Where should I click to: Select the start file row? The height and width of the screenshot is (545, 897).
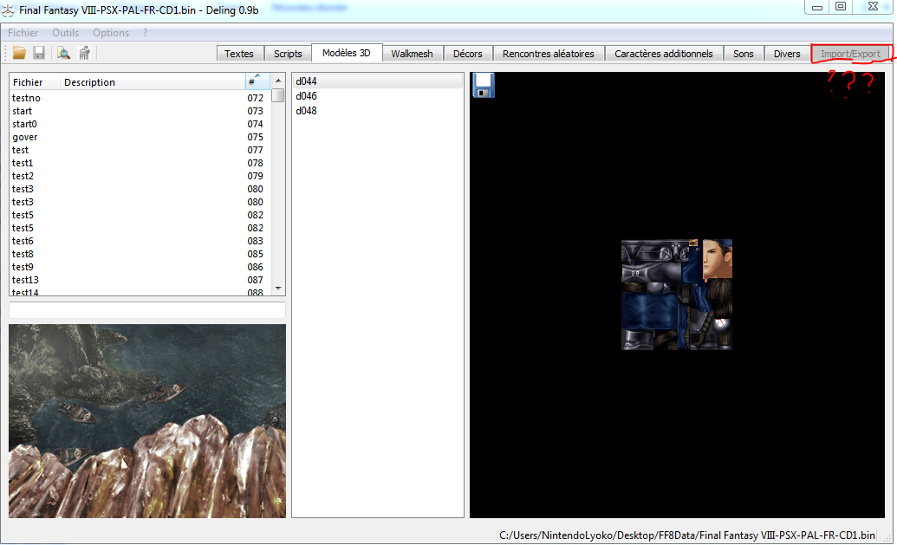(140, 111)
